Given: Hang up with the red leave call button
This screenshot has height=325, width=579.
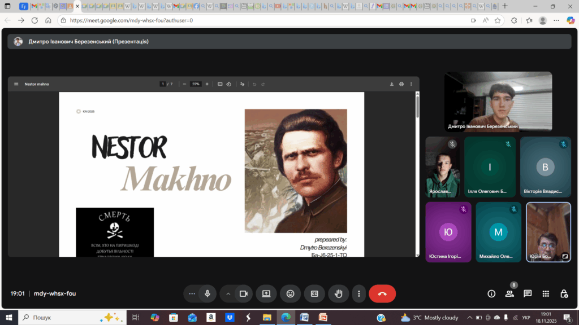Looking at the screenshot, I should (x=382, y=293).
